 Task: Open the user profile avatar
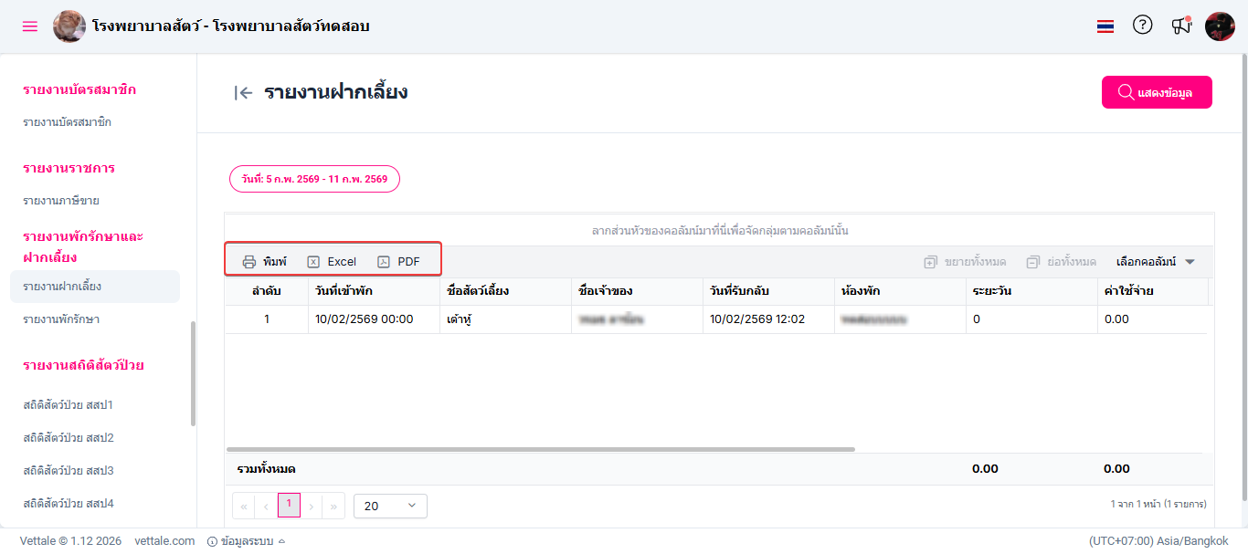coord(1220,26)
